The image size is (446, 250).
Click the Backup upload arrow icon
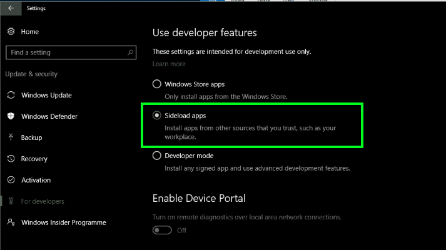point(11,137)
